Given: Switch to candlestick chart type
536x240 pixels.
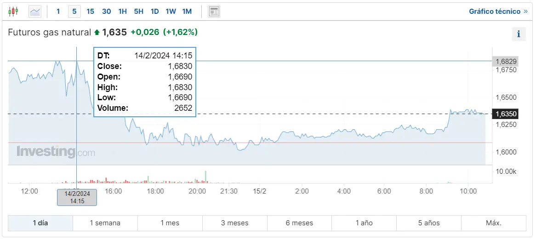Looking at the screenshot, I should coord(13,11).
